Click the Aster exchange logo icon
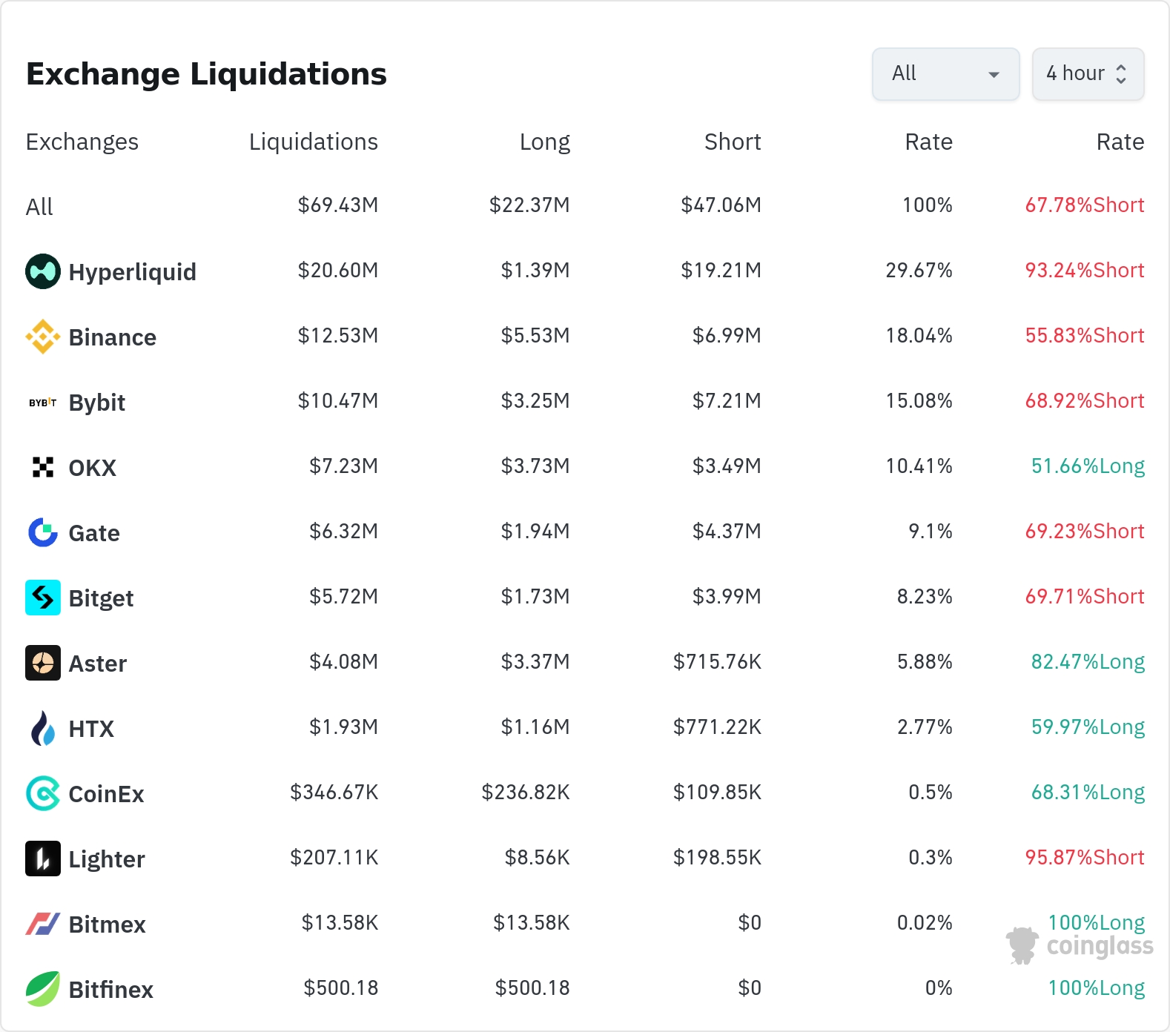Screen dimensions: 1170x1032 [43, 663]
